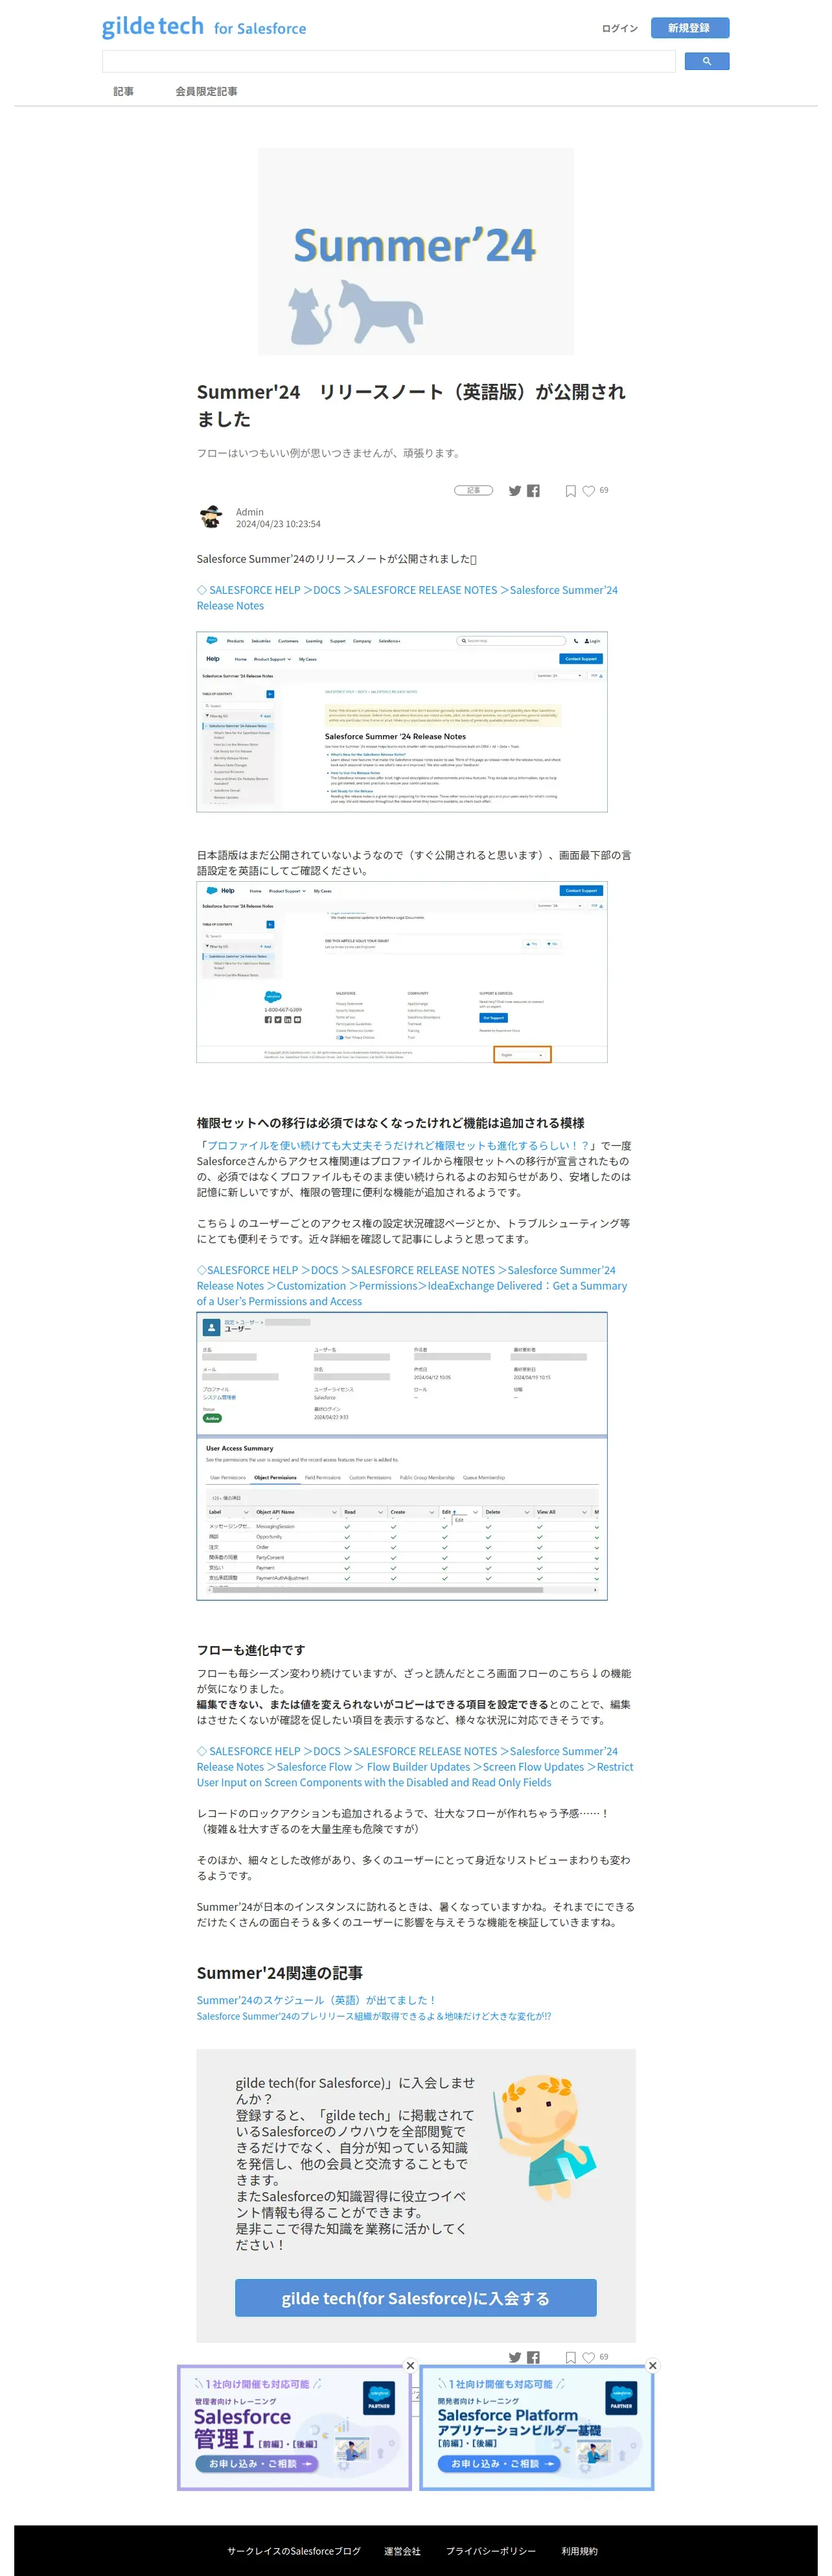View the Release Notes page screenshot
This screenshot has width=832, height=2576.
(402, 721)
